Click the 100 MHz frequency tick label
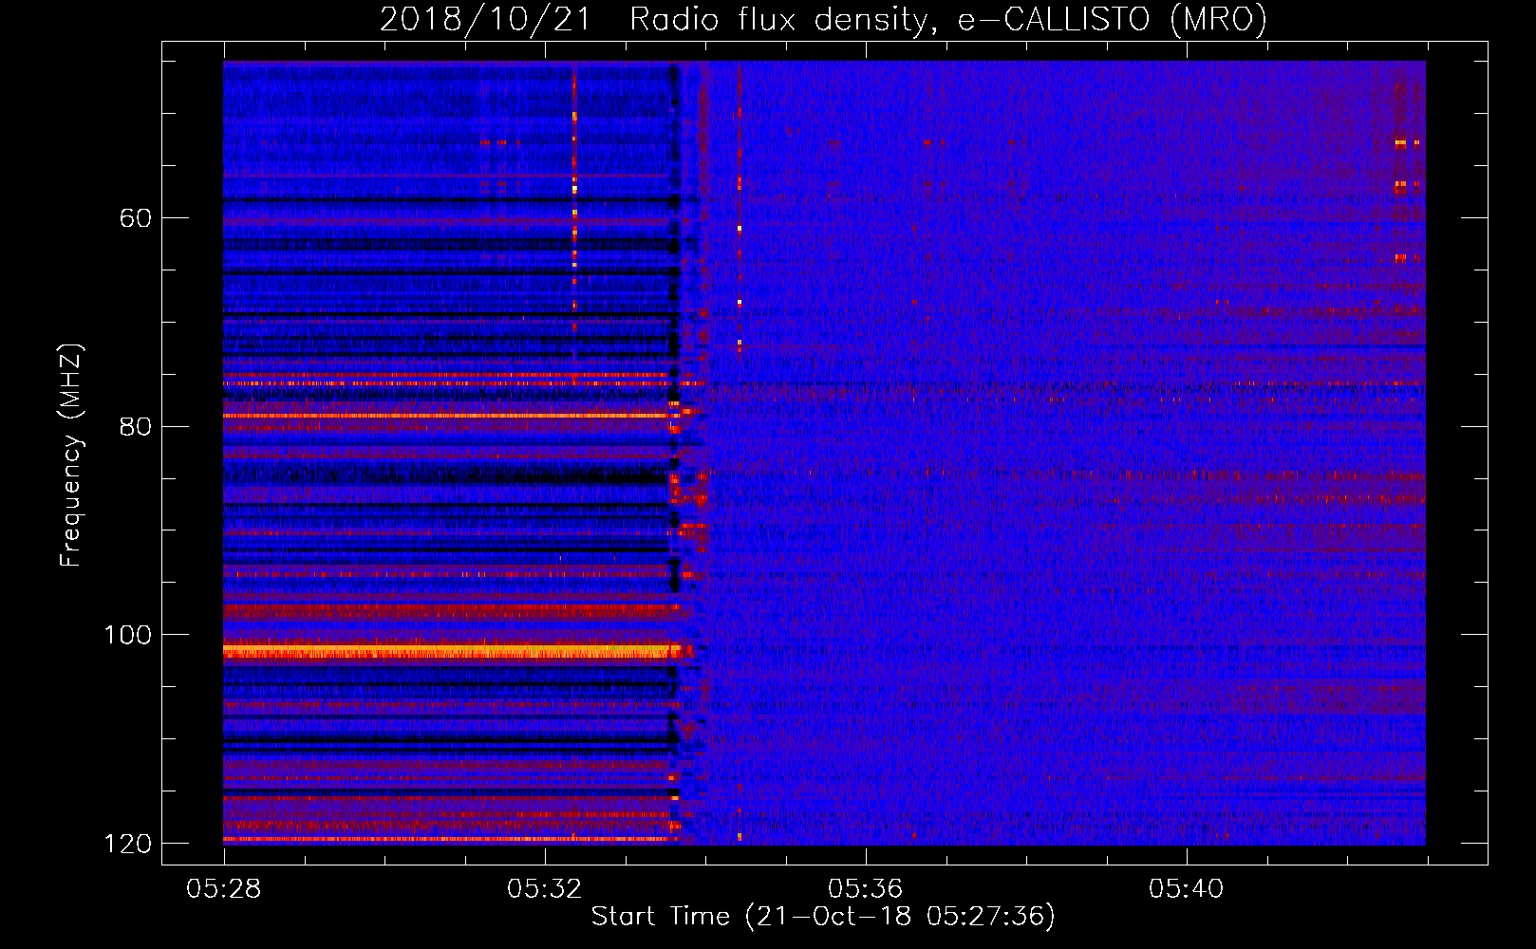The height and width of the screenshot is (949, 1536). [x=126, y=635]
